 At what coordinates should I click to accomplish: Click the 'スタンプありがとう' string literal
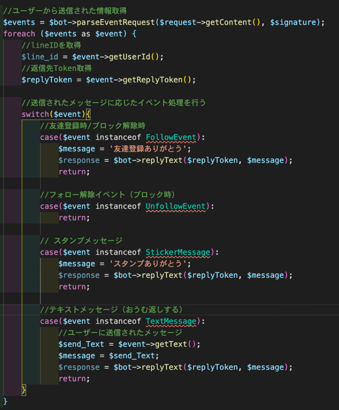coord(147,264)
